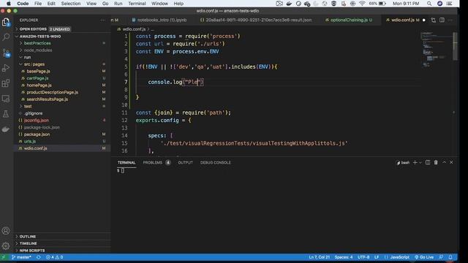Open the Wi-Fi menu bar icon
Screen dimensions: 468x263
point(362,4)
